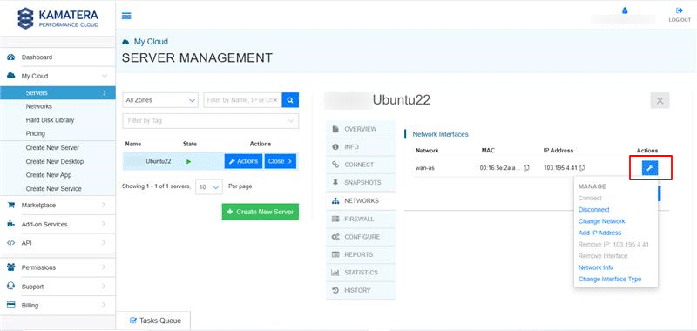Open the Tasks Queue panel
This screenshot has width=697, height=331.
tap(155, 321)
